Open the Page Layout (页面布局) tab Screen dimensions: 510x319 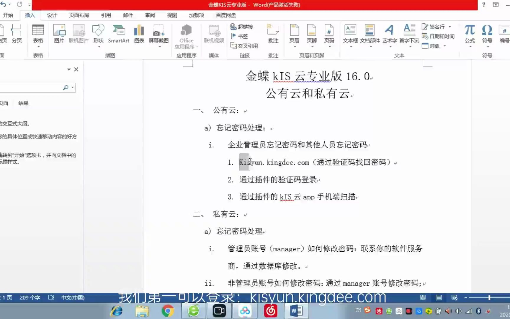79,15
